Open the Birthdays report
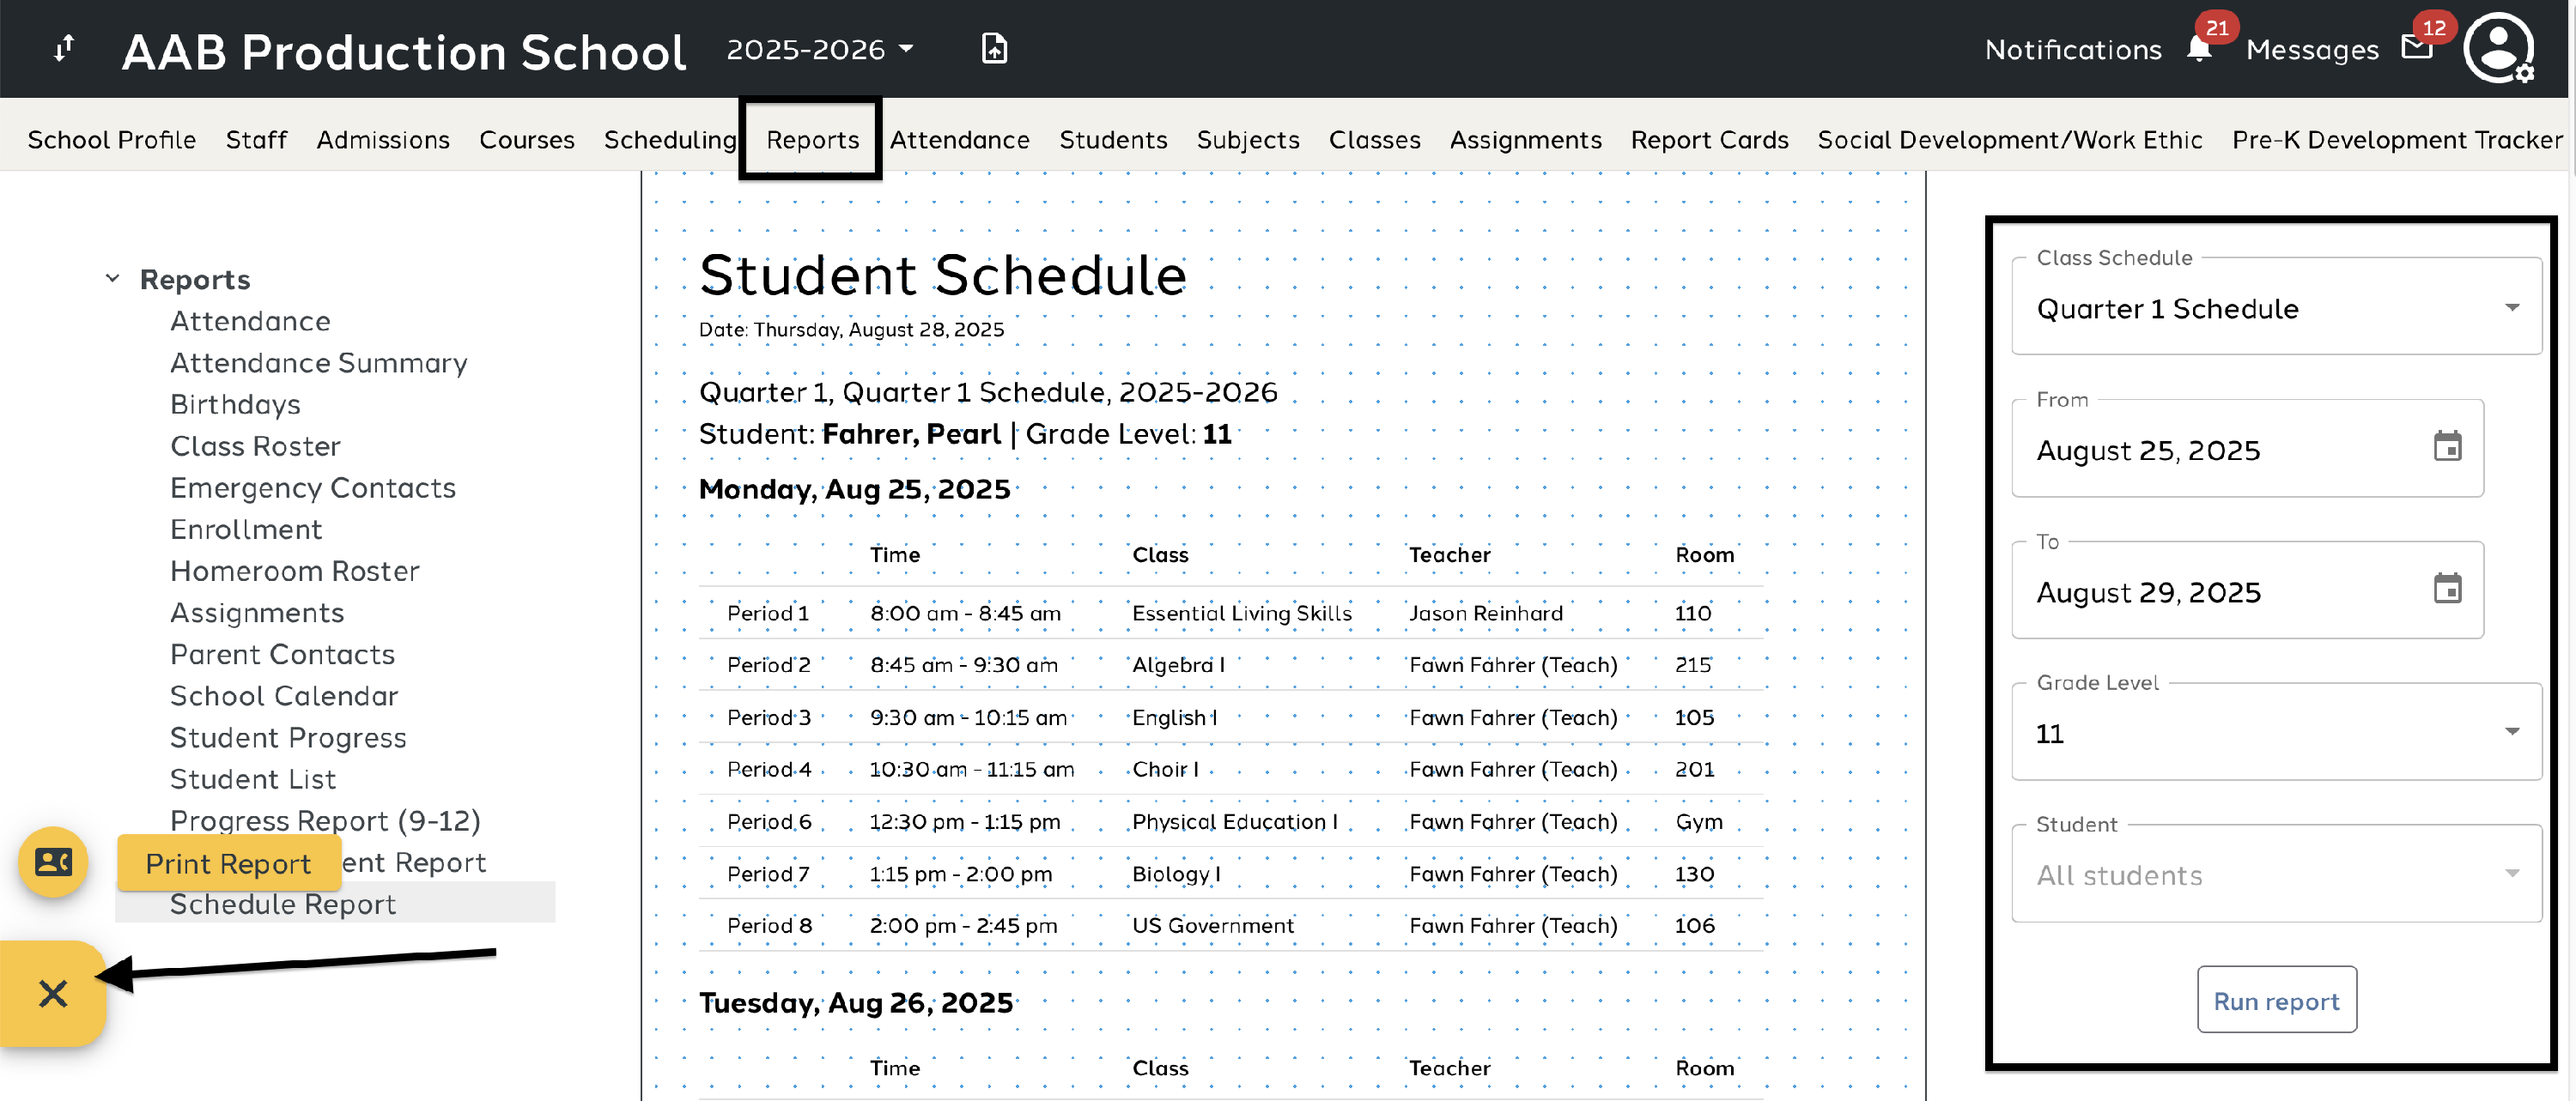The width and height of the screenshot is (2576, 1101). click(x=235, y=403)
